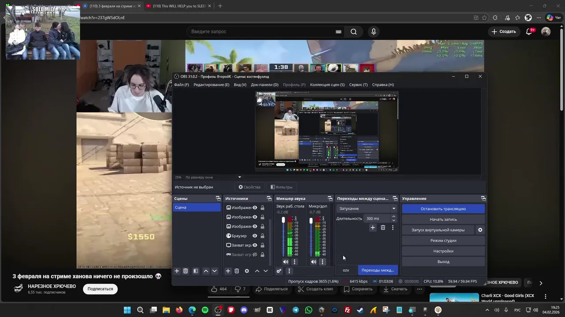The image size is (565, 317).
Task: Open transition properties three-dot menu
Action: tap(393, 228)
